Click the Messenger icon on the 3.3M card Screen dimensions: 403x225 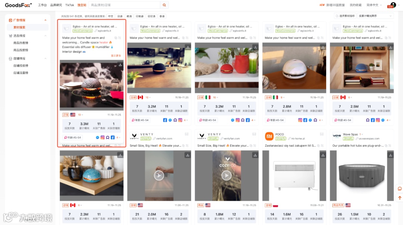click(x=97, y=138)
